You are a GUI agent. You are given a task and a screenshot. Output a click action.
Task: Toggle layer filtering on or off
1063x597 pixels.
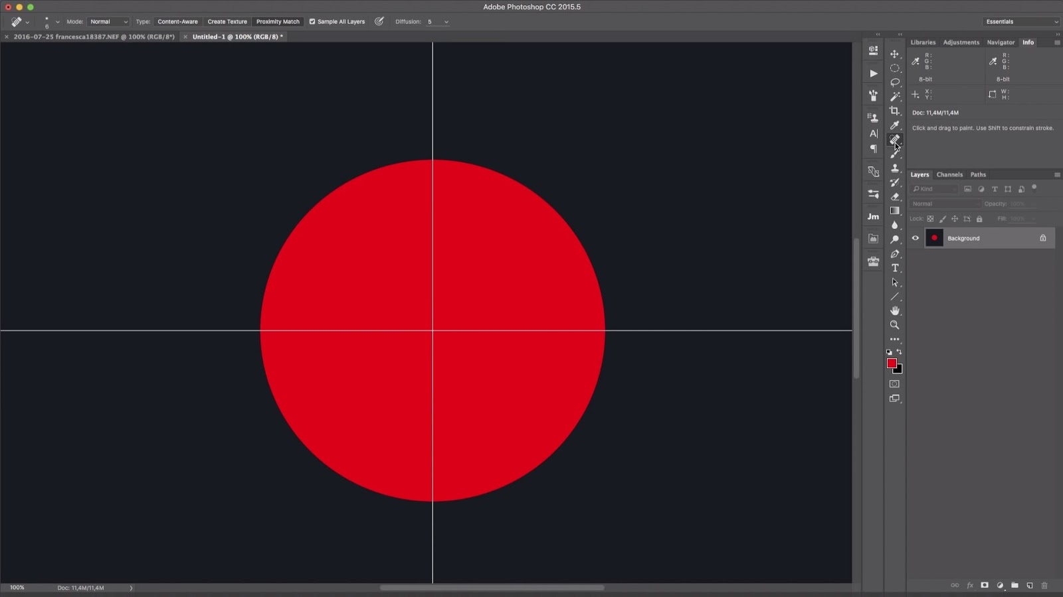[1034, 188]
